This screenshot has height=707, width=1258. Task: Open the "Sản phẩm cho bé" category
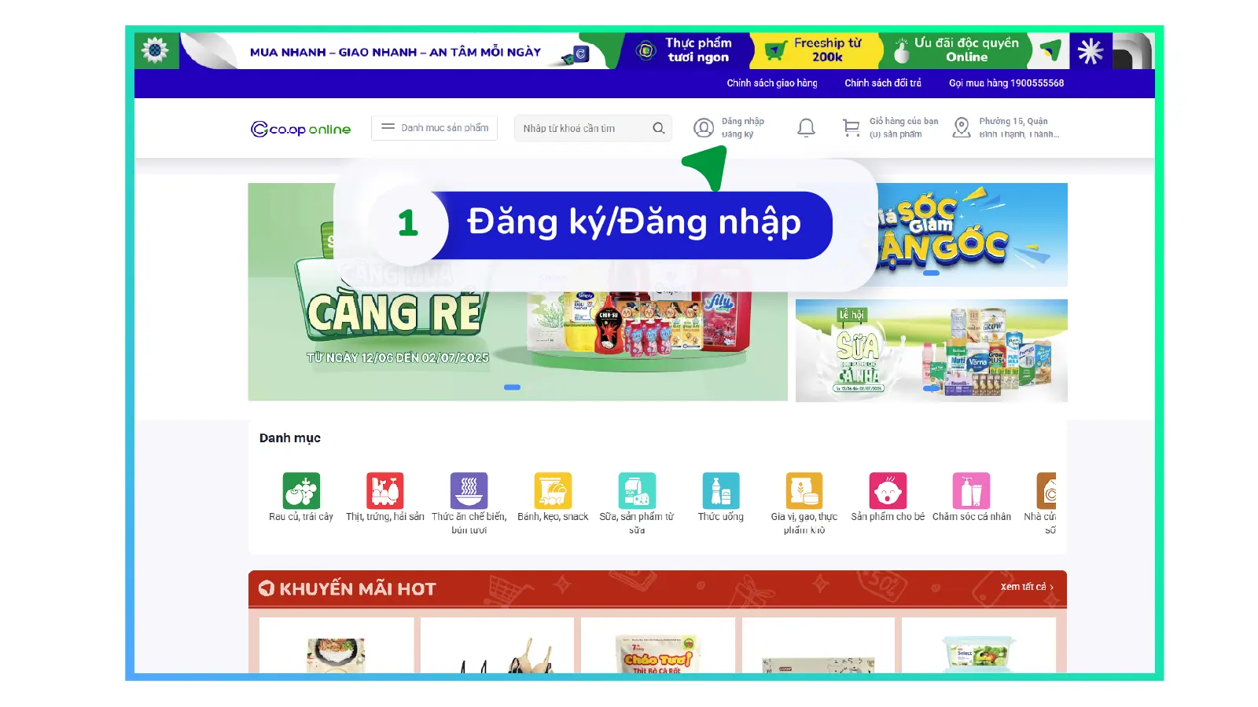[888, 491]
